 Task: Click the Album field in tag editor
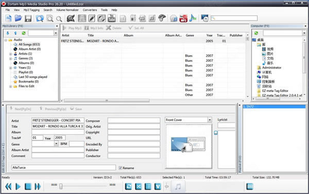(58, 132)
